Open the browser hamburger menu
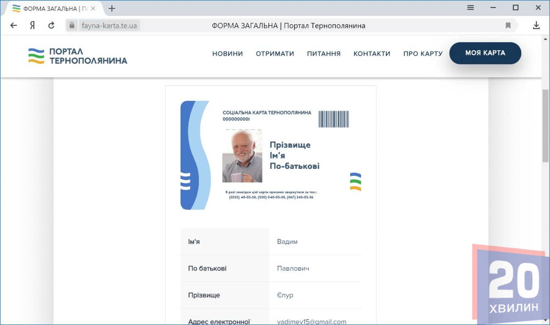550x325 pixels. click(x=470, y=8)
